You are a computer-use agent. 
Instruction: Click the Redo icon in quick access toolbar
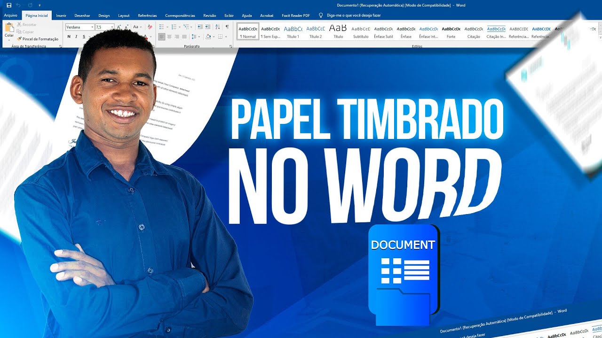click(30, 5)
